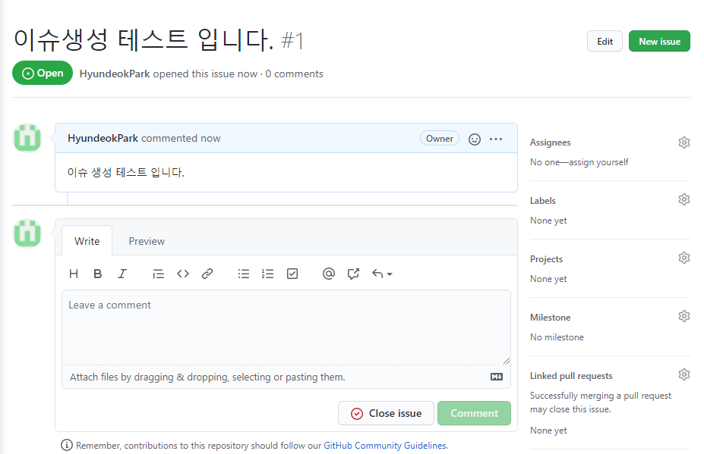Click the 'commented now' timestamp

coord(181,138)
